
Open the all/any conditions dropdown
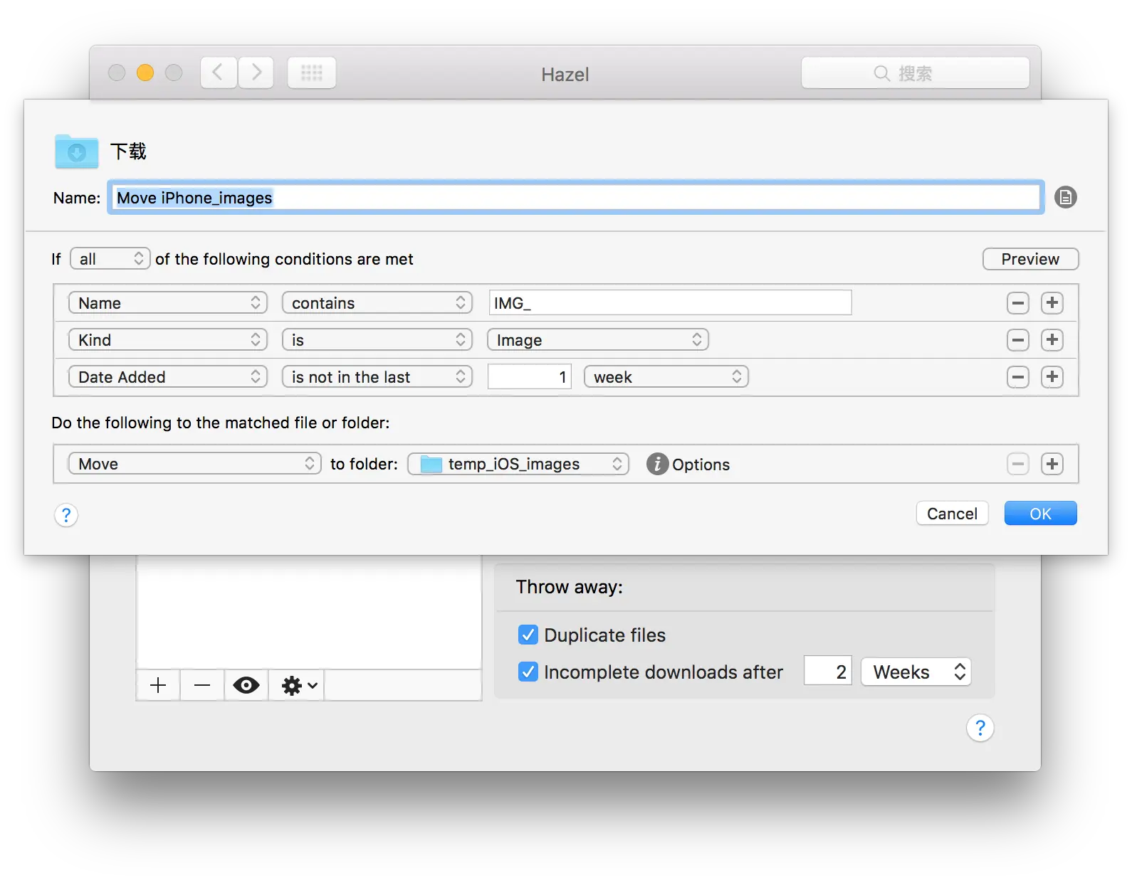coord(110,259)
